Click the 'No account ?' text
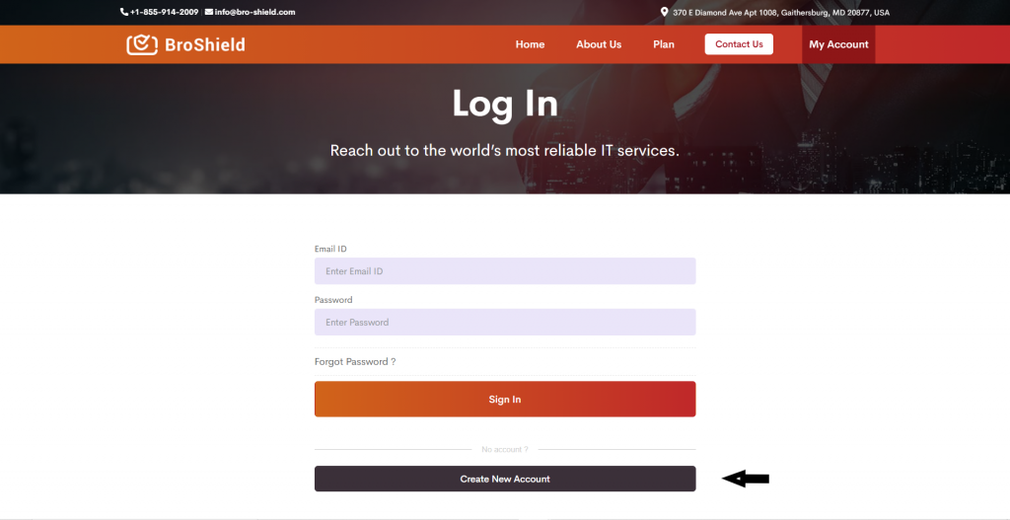 click(x=505, y=449)
